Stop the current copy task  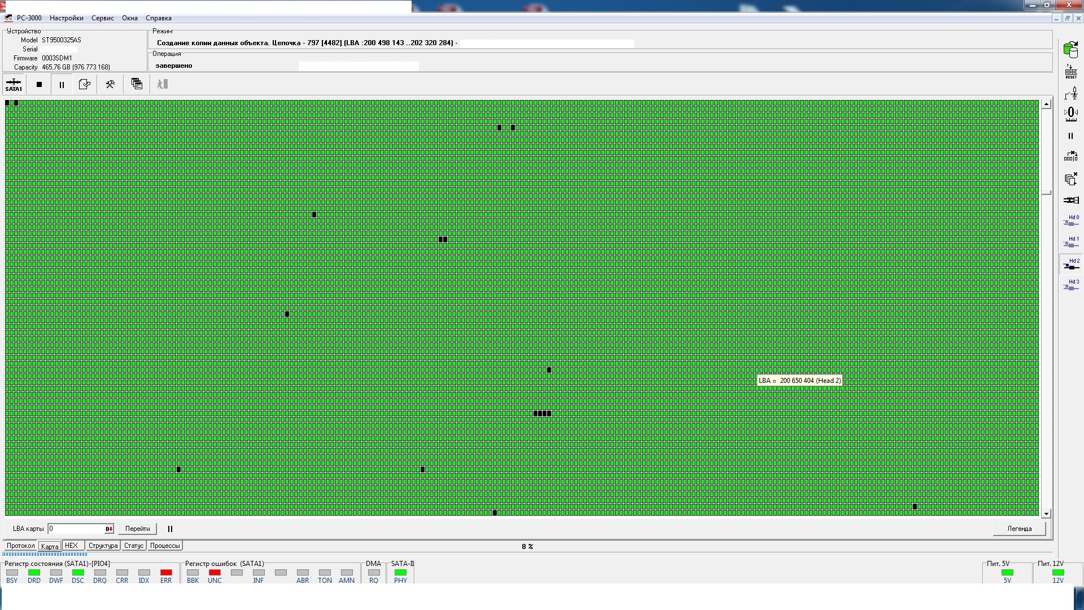tap(39, 85)
